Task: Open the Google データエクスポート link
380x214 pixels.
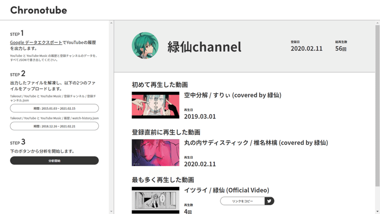Action: [x=36, y=42]
